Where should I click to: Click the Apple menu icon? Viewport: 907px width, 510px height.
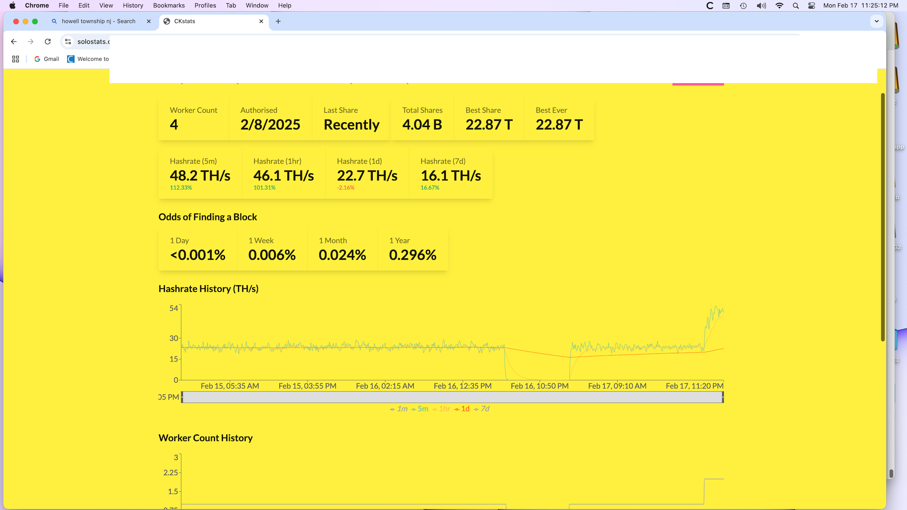(x=12, y=6)
